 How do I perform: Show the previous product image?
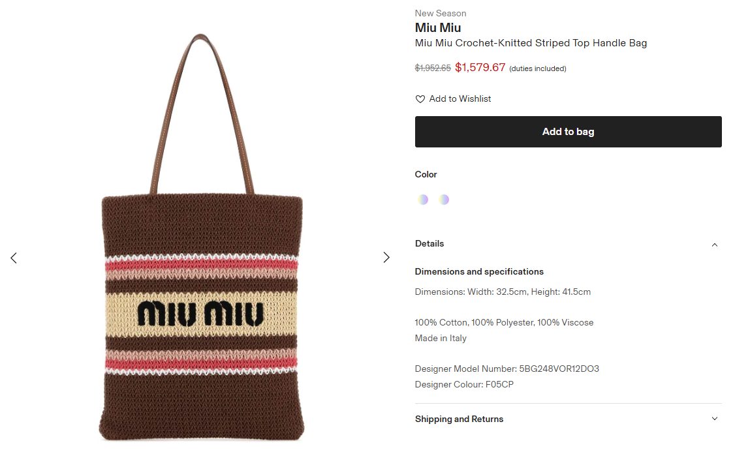14,258
